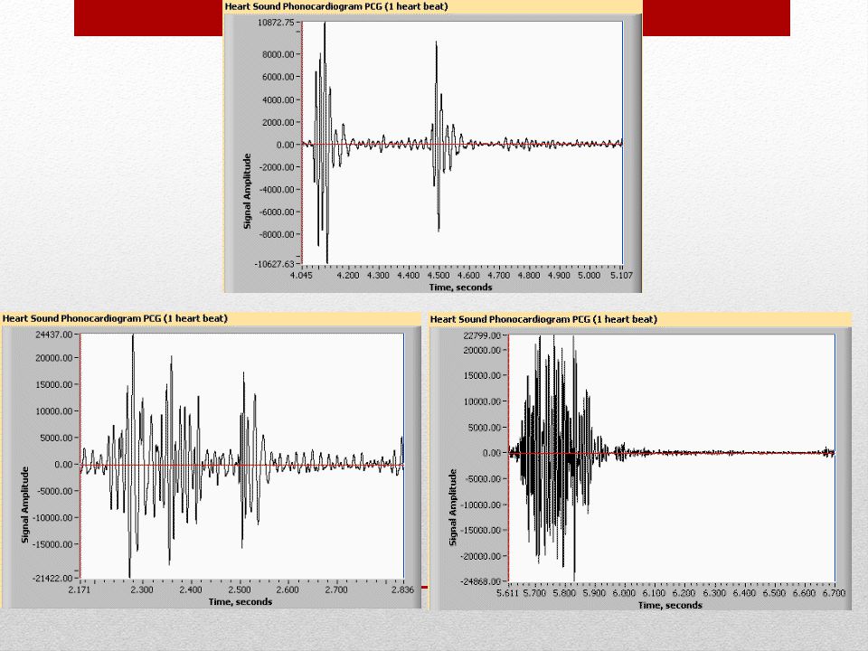Click the 4000.00 y-axis label
The height and width of the screenshot is (651, 868).
tap(278, 99)
